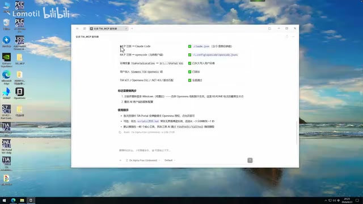The height and width of the screenshot is (204, 363).
Task: Focus the chat prompt input field
Action: click(x=185, y=150)
